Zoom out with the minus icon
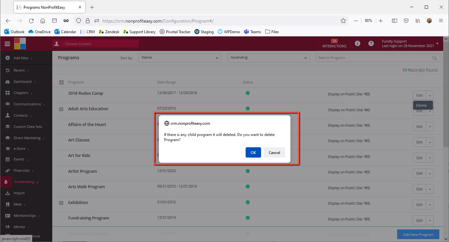449x242 pixels. (x=356, y=21)
